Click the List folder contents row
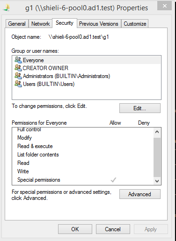176x241 pixels. (83, 155)
